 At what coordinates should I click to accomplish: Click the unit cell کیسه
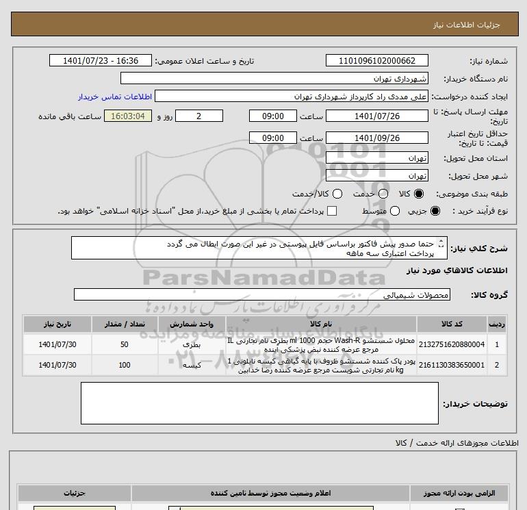click(192, 365)
